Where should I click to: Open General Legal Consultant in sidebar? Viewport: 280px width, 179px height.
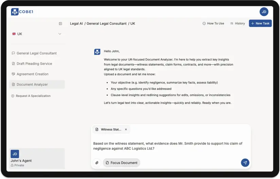tap(36, 53)
